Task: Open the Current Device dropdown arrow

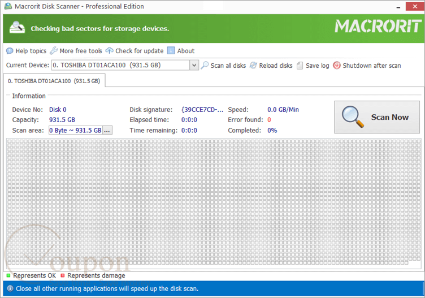Action: [x=194, y=66]
